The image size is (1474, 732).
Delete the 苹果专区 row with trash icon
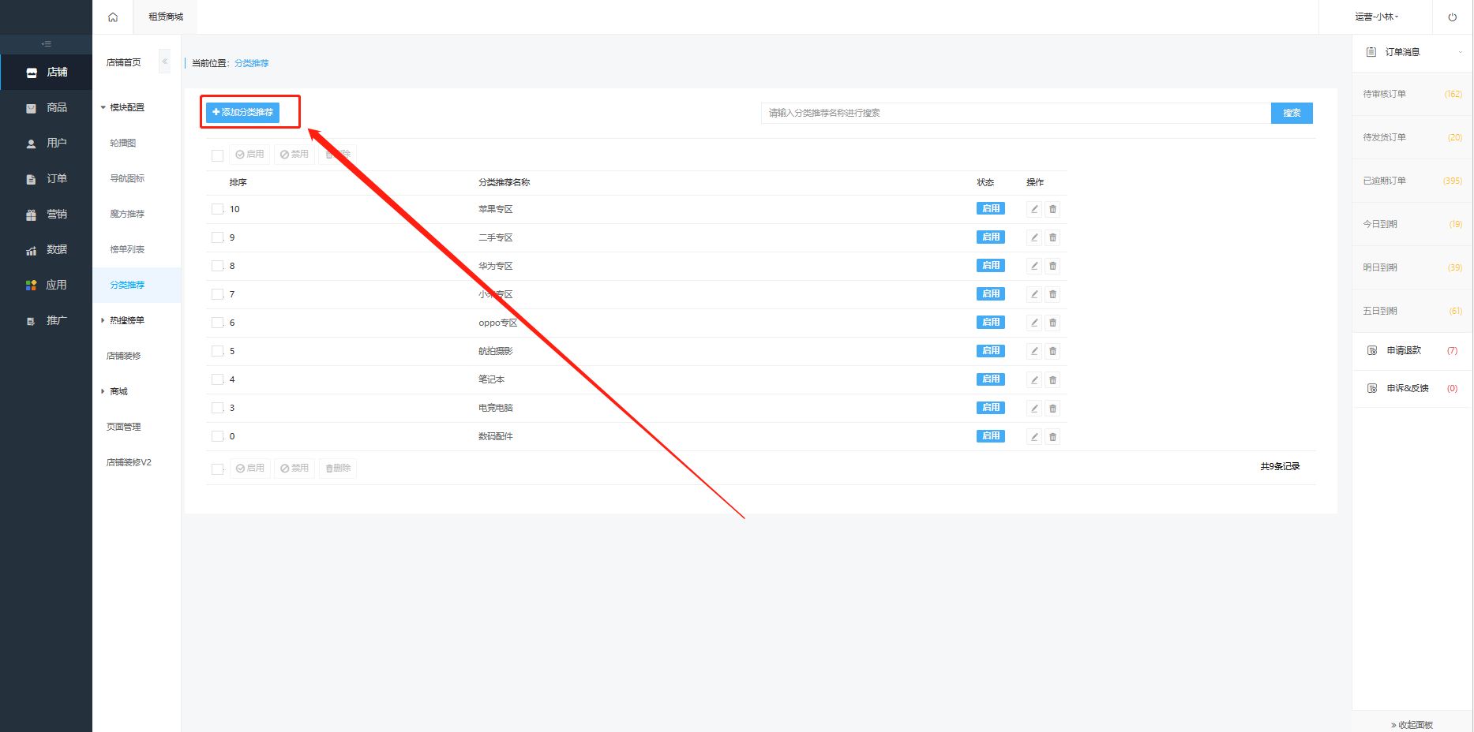pos(1052,209)
